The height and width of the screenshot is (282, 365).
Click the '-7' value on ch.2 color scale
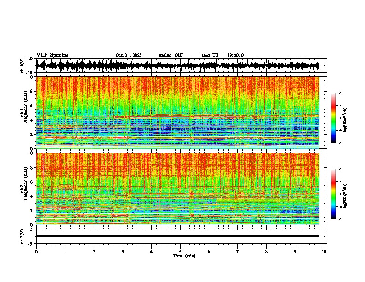pyautogui.click(x=340, y=219)
